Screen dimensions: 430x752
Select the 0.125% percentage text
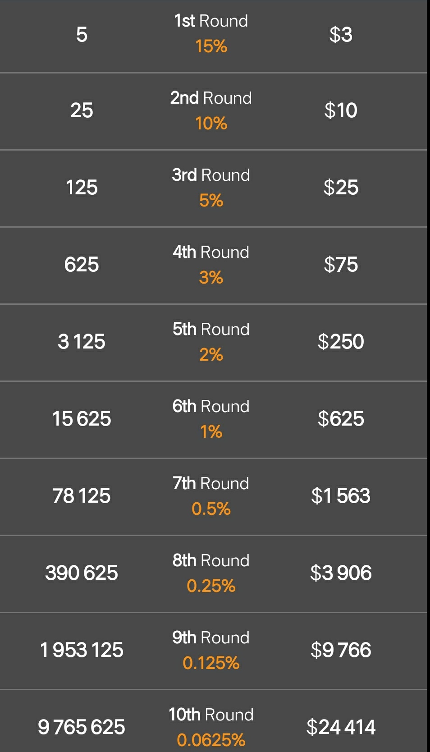(x=211, y=663)
